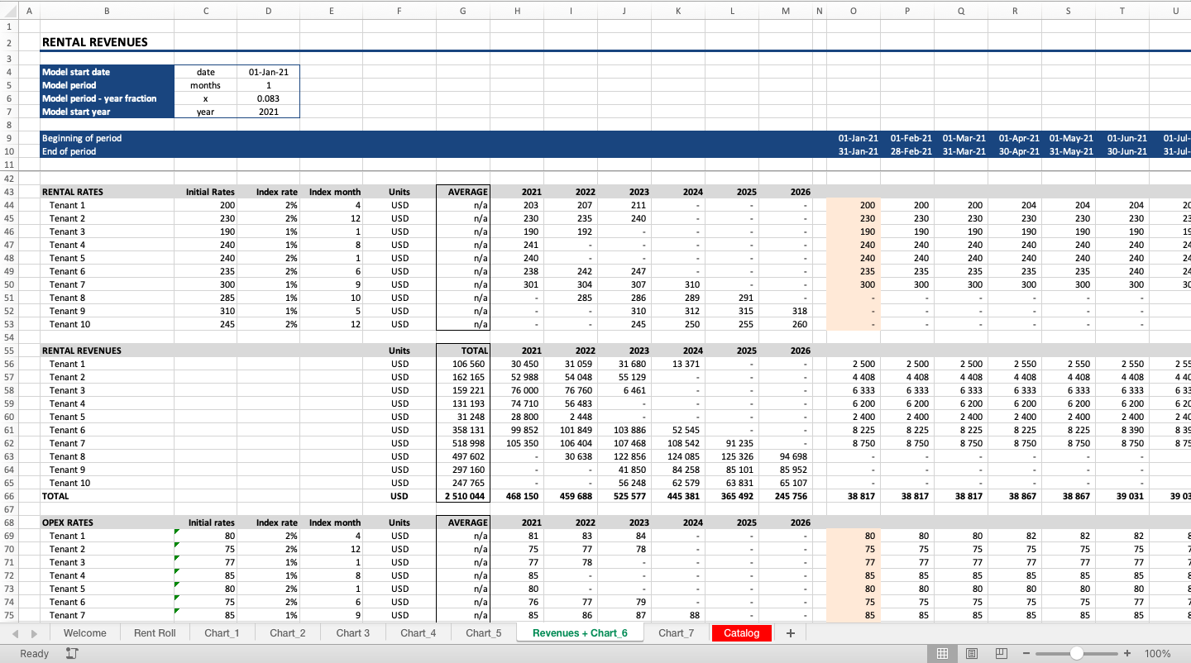The width and height of the screenshot is (1191, 663).
Task: Click the Model start date label
Action: tap(107, 72)
